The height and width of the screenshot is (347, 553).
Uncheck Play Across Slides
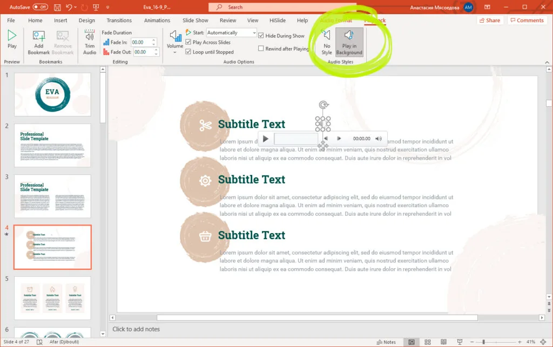tap(188, 42)
